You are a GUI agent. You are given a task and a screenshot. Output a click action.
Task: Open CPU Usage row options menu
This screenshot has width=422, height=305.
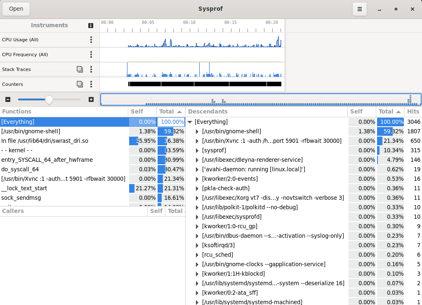point(91,40)
